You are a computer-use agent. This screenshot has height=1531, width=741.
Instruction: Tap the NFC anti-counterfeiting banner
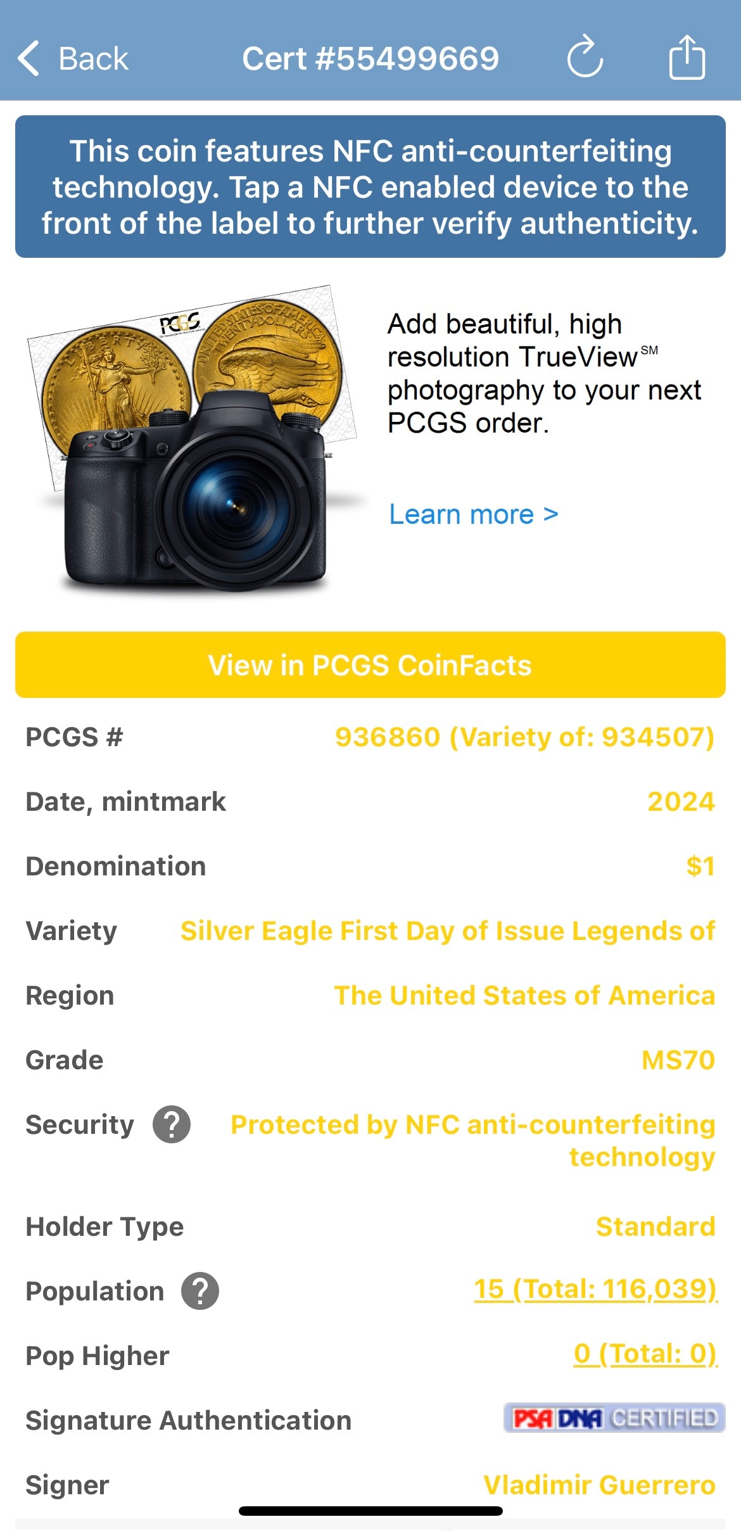click(x=370, y=187)
